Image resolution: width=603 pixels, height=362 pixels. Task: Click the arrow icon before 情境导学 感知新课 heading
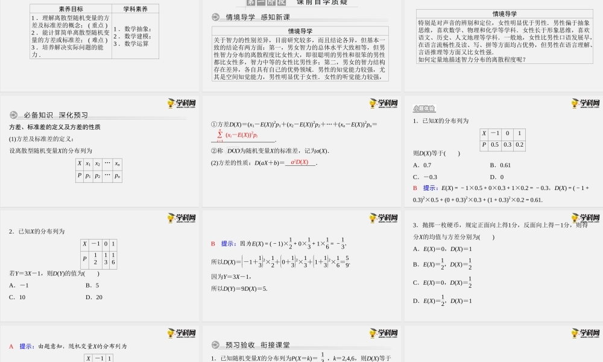215,17
